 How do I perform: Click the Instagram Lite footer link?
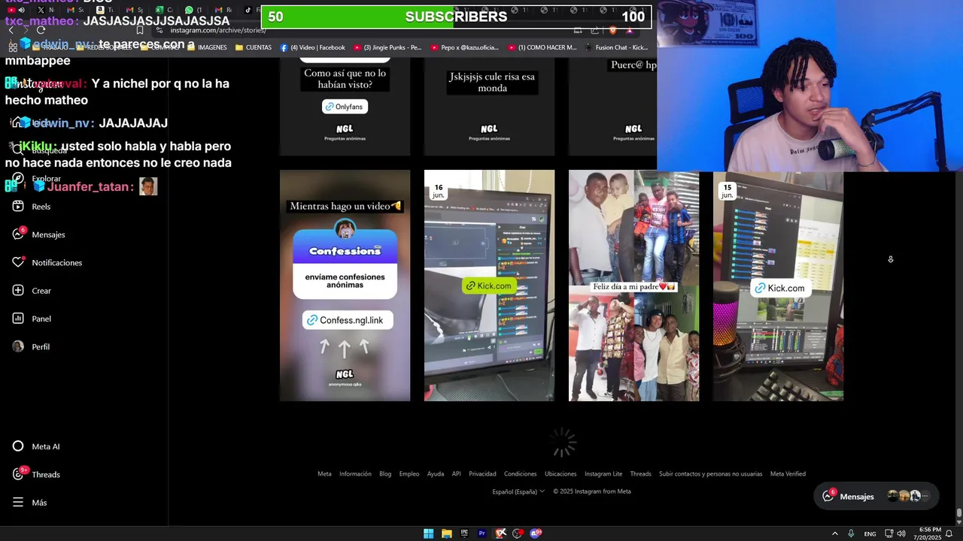coord(603,474)
